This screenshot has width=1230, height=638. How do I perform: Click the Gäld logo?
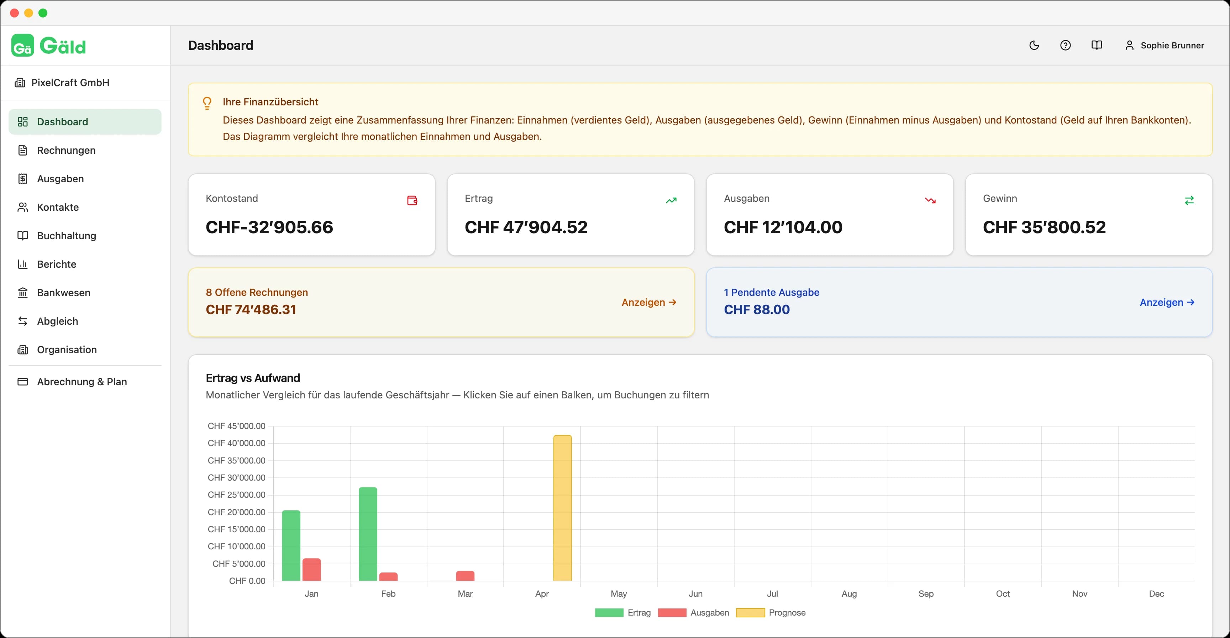[x=49, y=46]
